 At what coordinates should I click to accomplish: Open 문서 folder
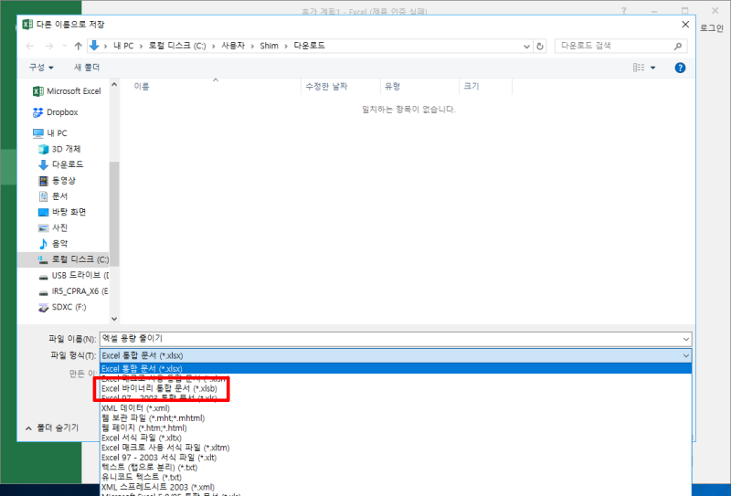[x=53, y=196]
